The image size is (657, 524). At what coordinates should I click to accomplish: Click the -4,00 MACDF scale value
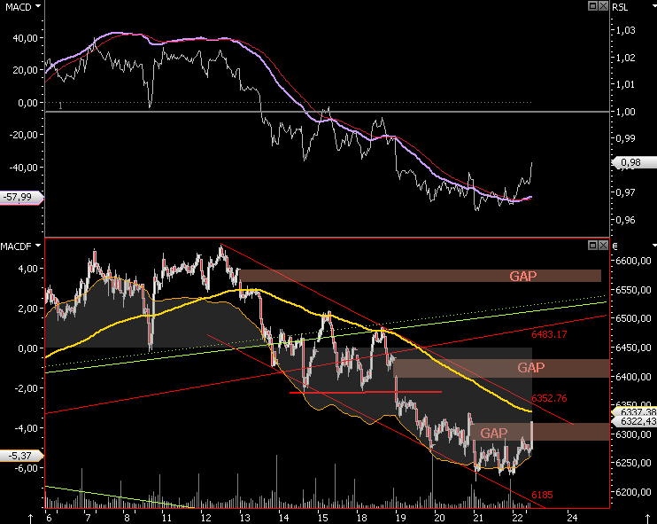(x=26, y=428)
